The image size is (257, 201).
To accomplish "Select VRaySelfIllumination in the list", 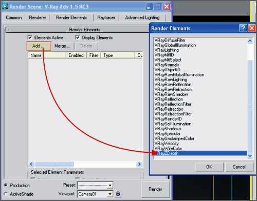I will coord(200,124).
